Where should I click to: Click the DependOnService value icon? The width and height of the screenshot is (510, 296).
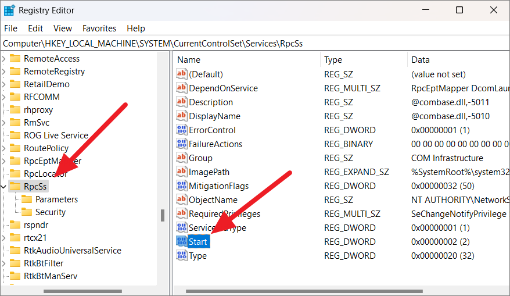point(181,88)
